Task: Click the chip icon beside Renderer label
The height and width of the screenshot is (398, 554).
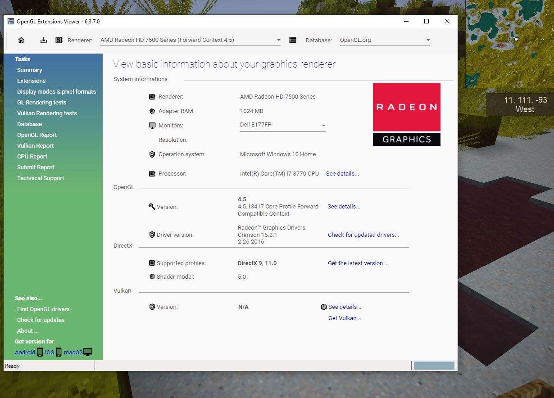Action: click(x=59, y=40)
